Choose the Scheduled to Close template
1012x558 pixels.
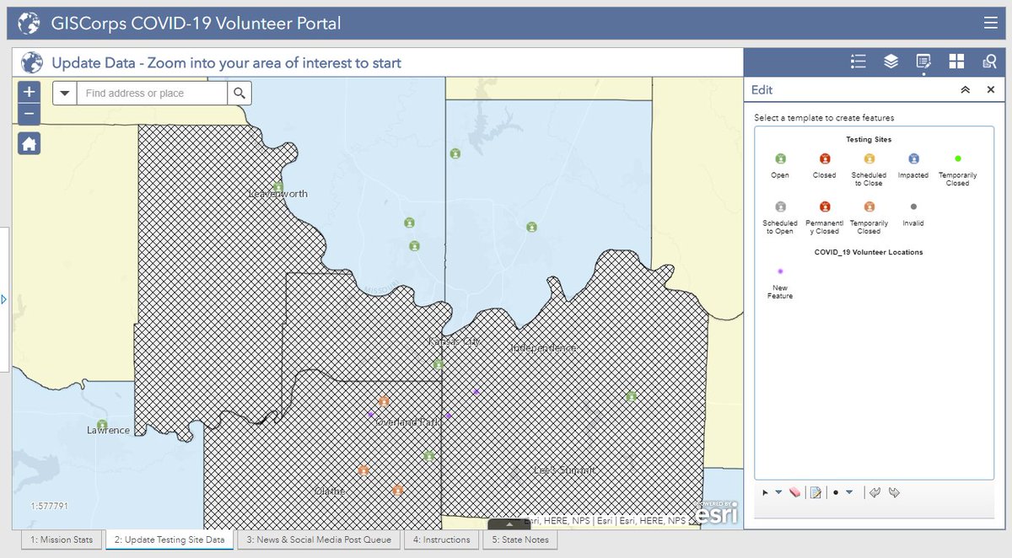coord(869,169)
